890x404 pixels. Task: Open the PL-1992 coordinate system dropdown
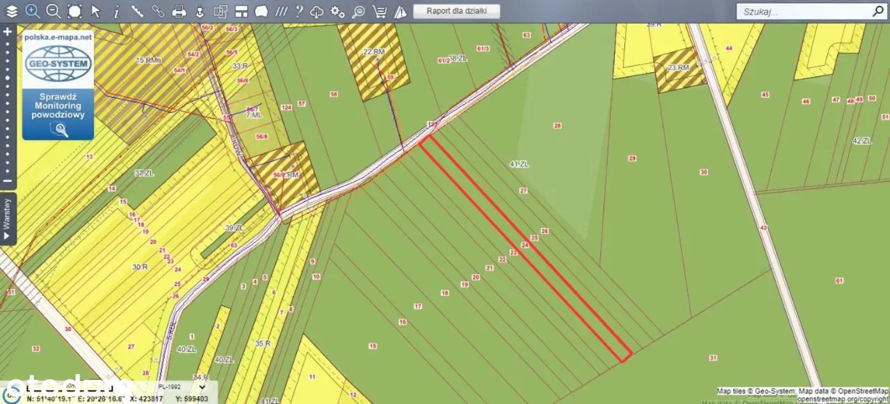pos(181,387)
